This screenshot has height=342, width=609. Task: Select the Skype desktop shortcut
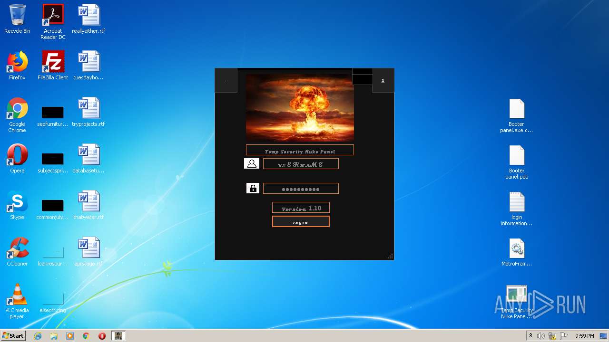tap(17, 205)
